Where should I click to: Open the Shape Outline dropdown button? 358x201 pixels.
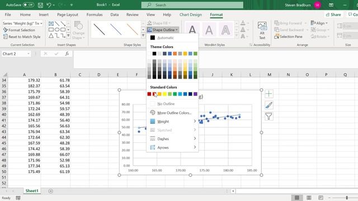click(x=163, y=30)
